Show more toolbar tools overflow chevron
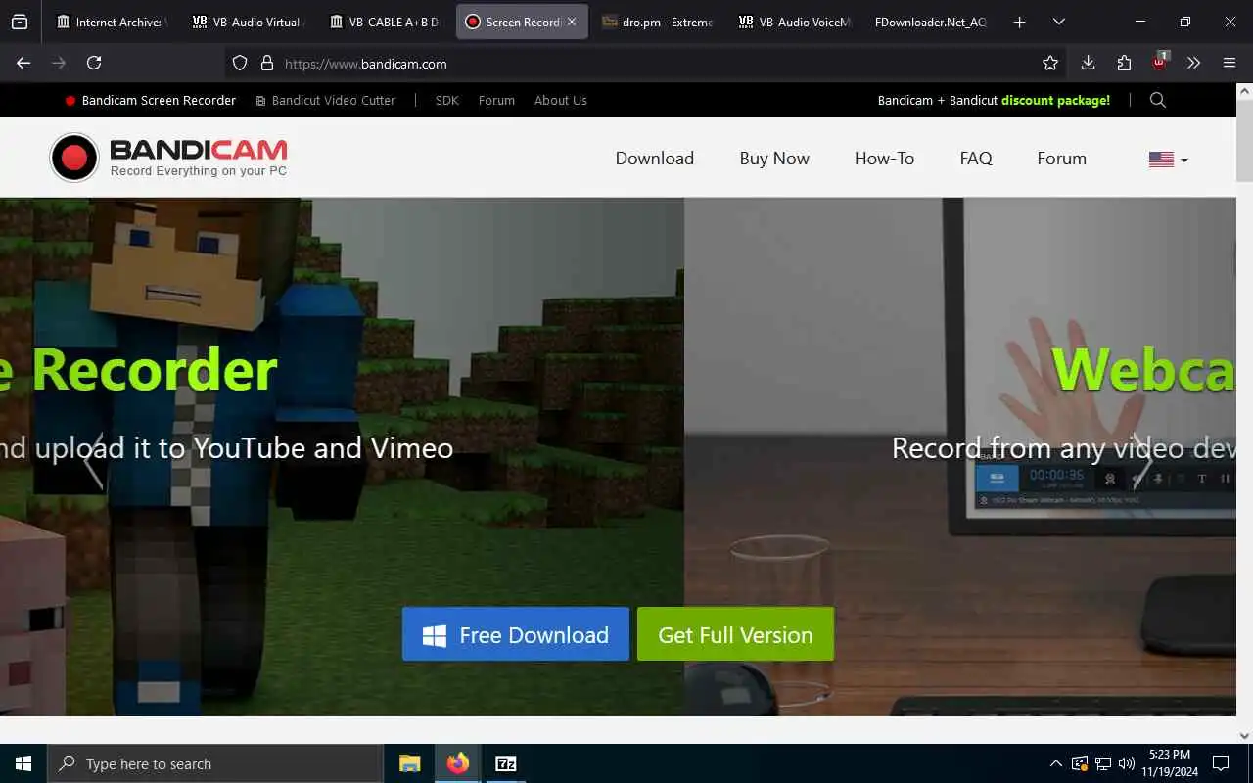This screenshot has height=783, width=1253. [x=1193, y=63]
